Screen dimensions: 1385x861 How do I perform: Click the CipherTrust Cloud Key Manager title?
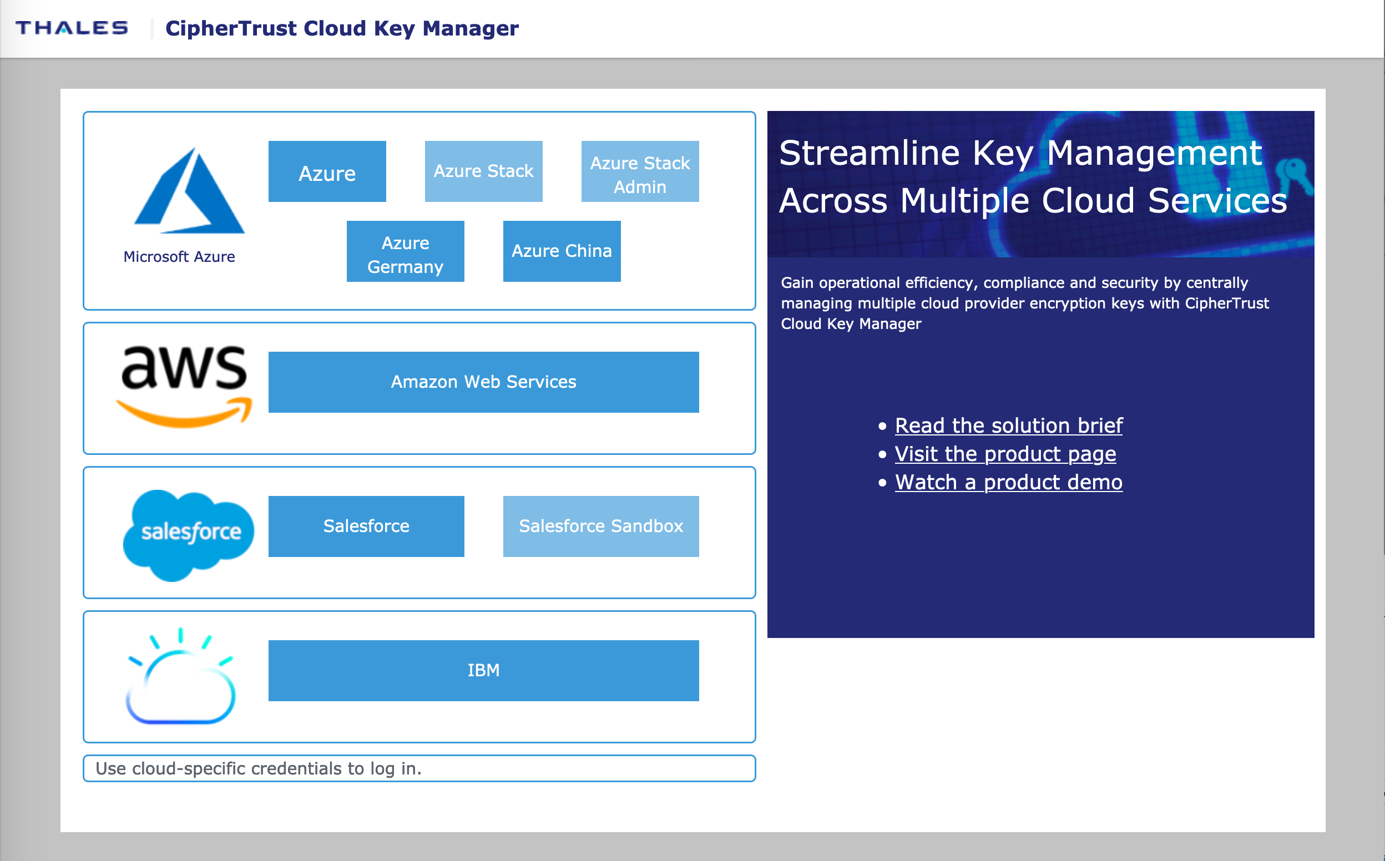point(342,28)
